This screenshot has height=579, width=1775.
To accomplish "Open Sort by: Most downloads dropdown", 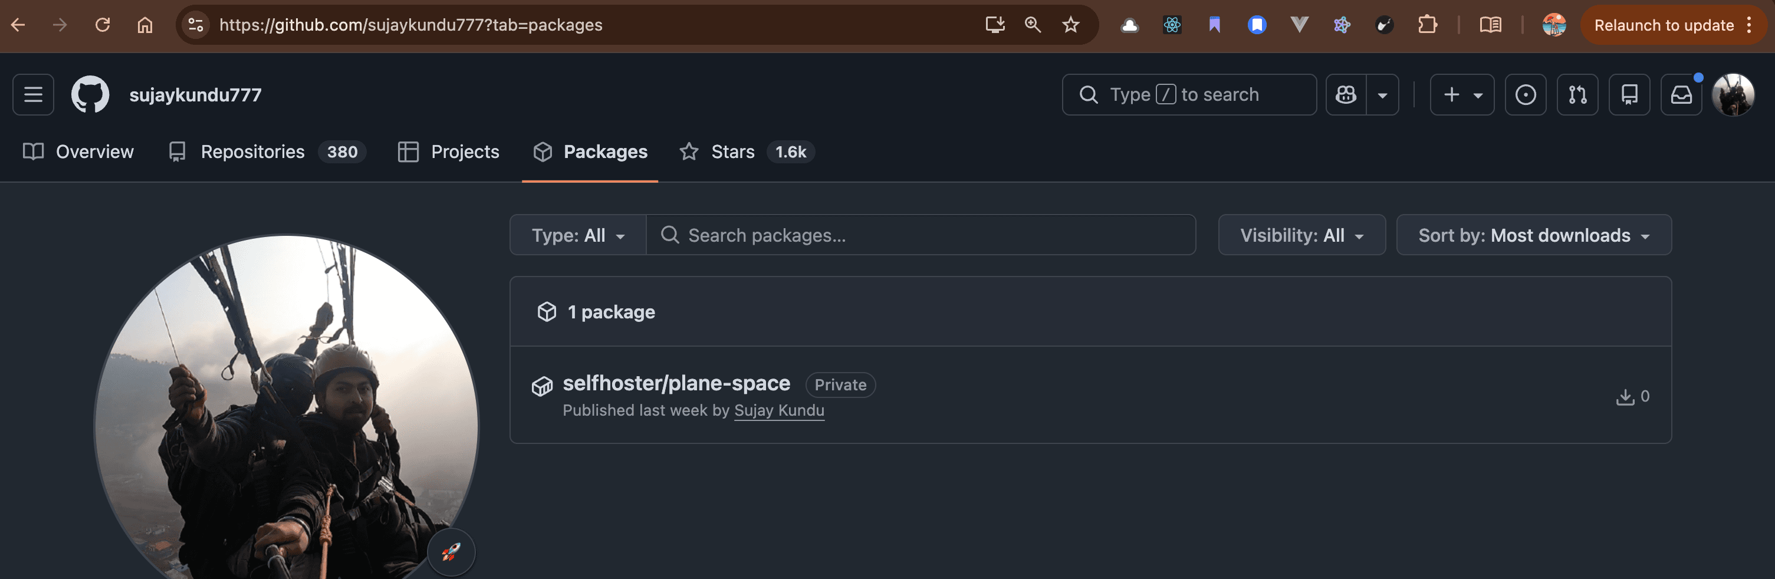I will click(1534, 235).
